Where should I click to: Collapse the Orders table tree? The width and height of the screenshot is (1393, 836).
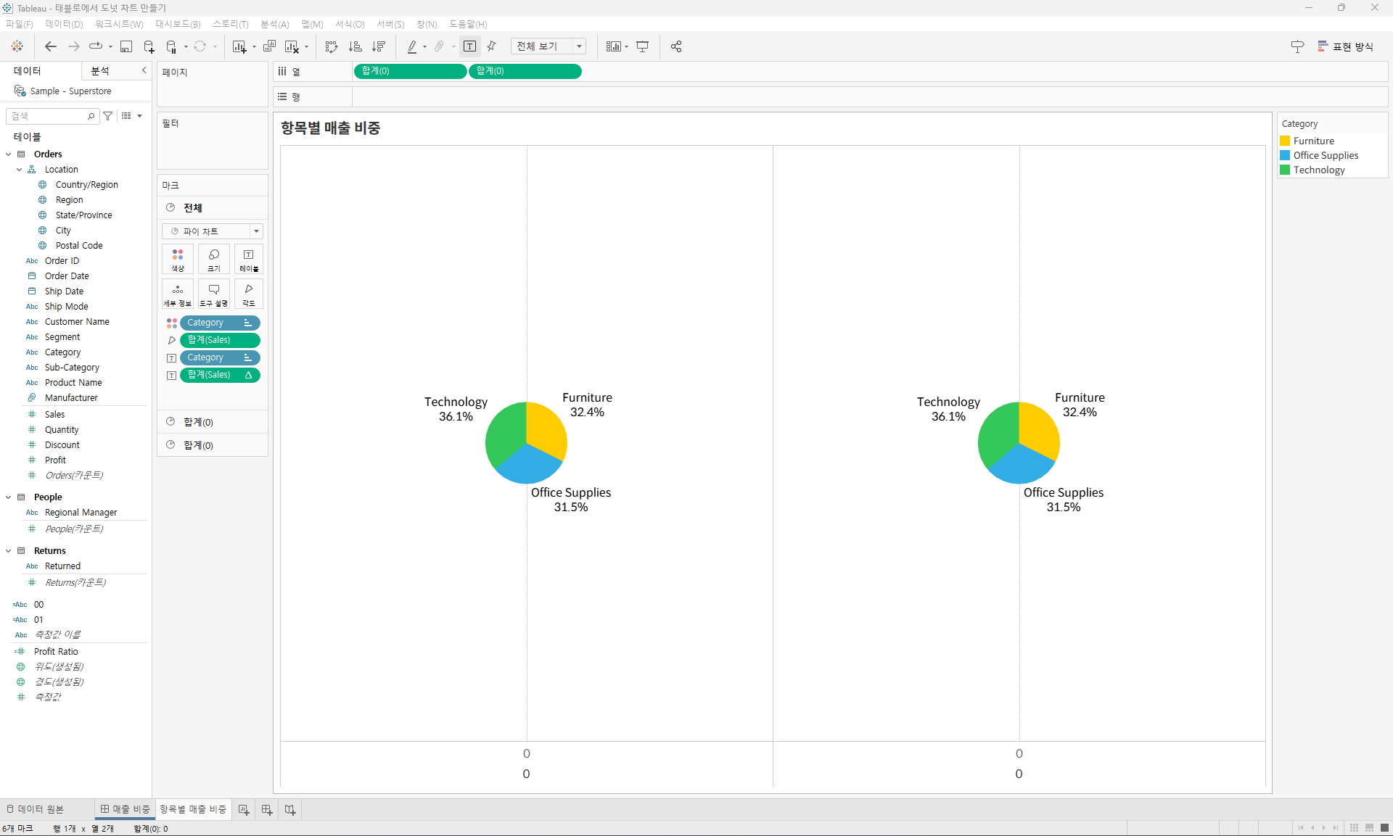[x=9, y=154]
